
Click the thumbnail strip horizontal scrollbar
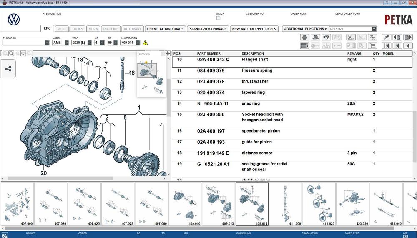click(208, 228)
